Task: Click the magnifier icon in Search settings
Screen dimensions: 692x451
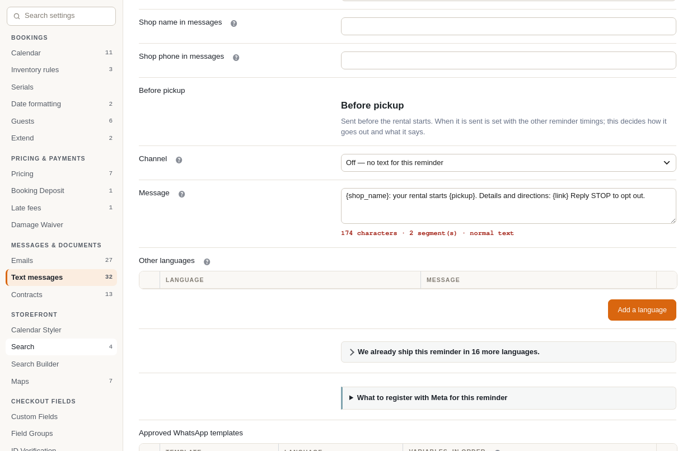Action: (x=17, y=16)
